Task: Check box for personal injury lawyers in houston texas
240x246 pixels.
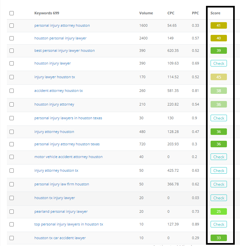Action: click(11, 118)
